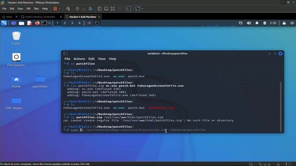The width and height of the screenshot is (296, 166).
Task: Click the 3:38 panel clock
Action: coord(273,23)
